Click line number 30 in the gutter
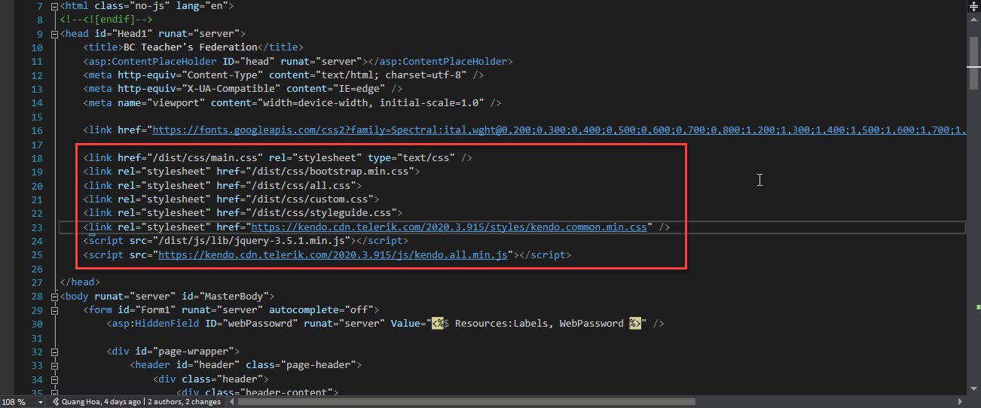981x408 pixels. click(37, 324)
